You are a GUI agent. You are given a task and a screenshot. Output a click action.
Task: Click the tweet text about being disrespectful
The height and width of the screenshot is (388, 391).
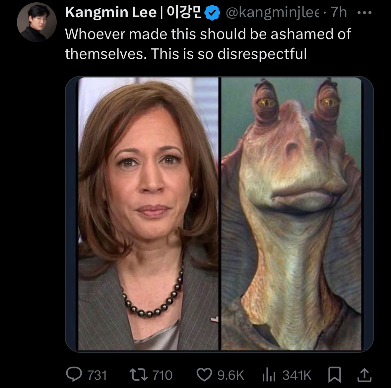[207, 44]
